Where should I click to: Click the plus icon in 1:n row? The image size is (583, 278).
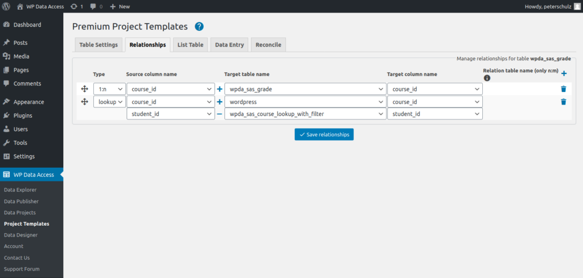[219, 89]
